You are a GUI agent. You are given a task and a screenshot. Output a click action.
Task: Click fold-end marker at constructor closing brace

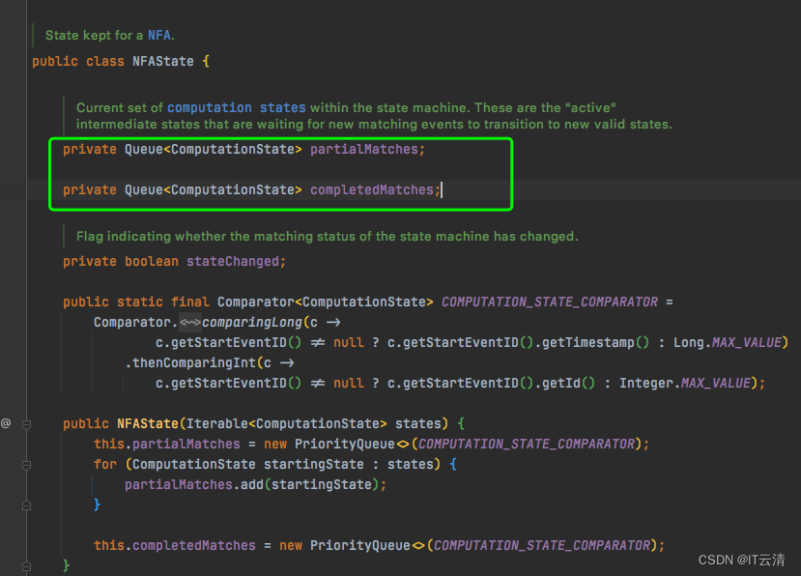[26, 566]
